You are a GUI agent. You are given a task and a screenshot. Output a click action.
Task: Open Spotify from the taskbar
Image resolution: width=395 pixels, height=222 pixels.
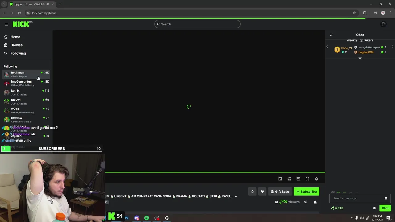[147, 218]
